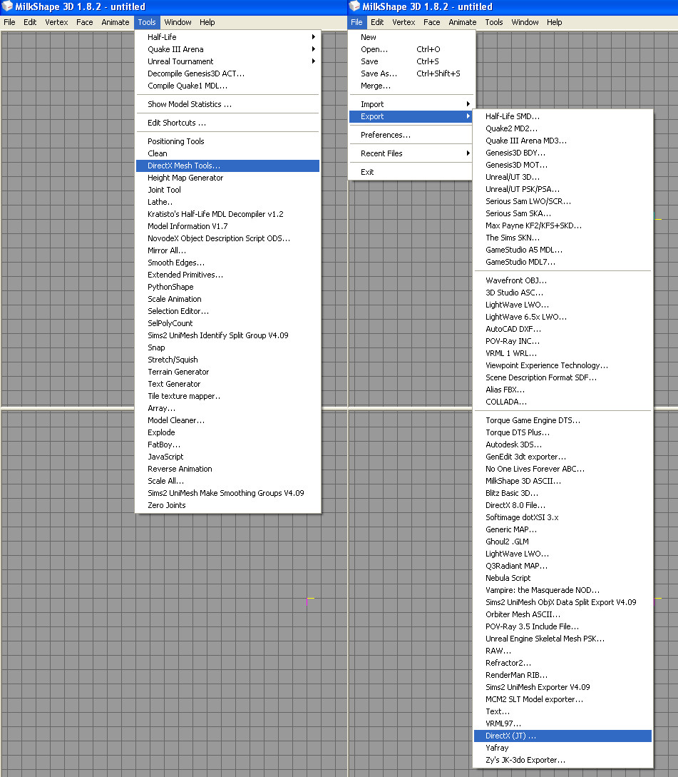Expand the Half-Life submenu
The width and height of the screenshot is (678, 777).
pyautogui.click(x=227, y=37)
